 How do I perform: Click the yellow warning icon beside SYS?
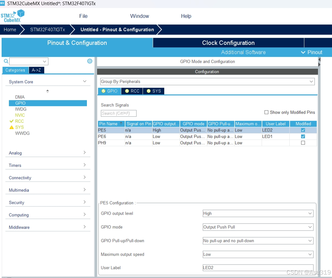coord(11,127)
